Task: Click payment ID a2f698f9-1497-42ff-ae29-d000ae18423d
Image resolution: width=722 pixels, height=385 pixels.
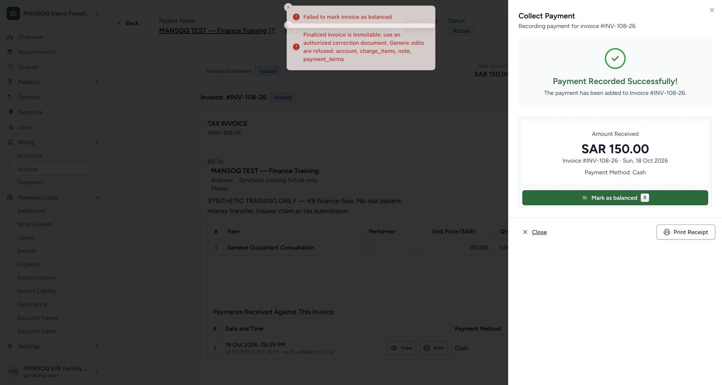Action: pyautogui.click(x=280, y=352)
